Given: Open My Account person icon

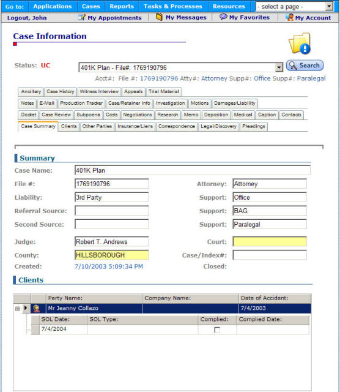Looking at the screenshot, I should point(290,17).
